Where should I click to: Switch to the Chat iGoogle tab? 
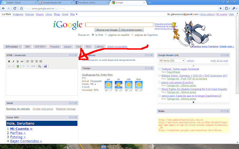[x=79, y=47]
